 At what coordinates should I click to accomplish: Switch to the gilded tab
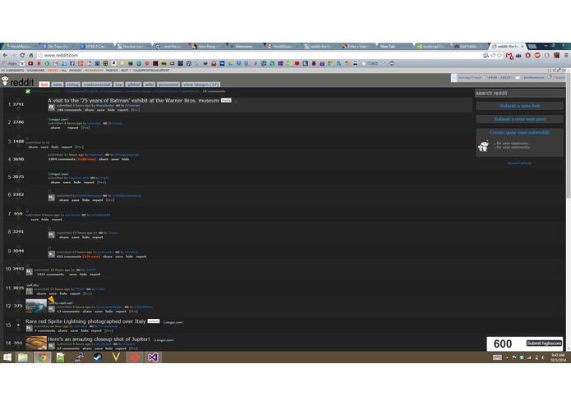(x=133, y=84)
